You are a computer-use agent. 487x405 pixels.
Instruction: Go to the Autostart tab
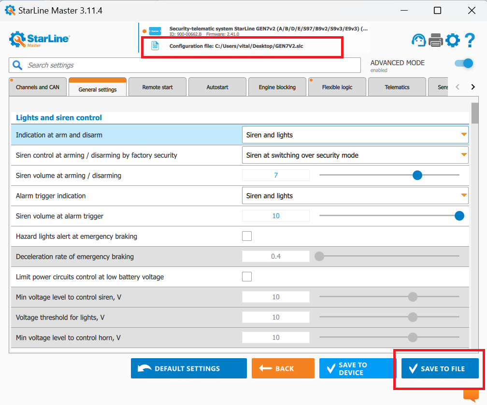217,87
